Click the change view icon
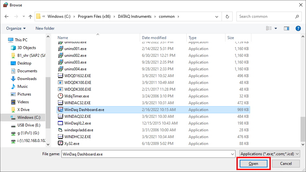Screen dimensions: 306x172 (x=269, y=28)
